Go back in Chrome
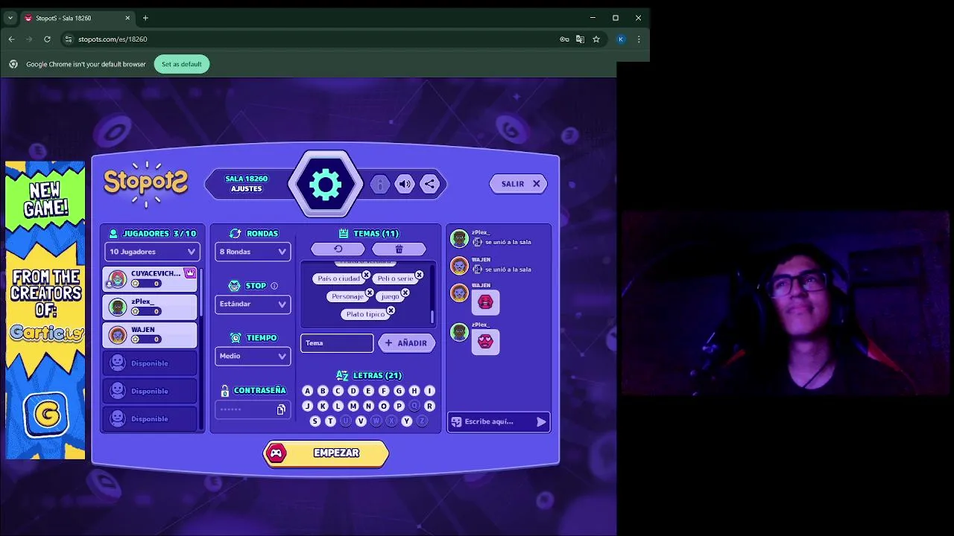This screenshot has height=536, width=954. coord(11,39)
